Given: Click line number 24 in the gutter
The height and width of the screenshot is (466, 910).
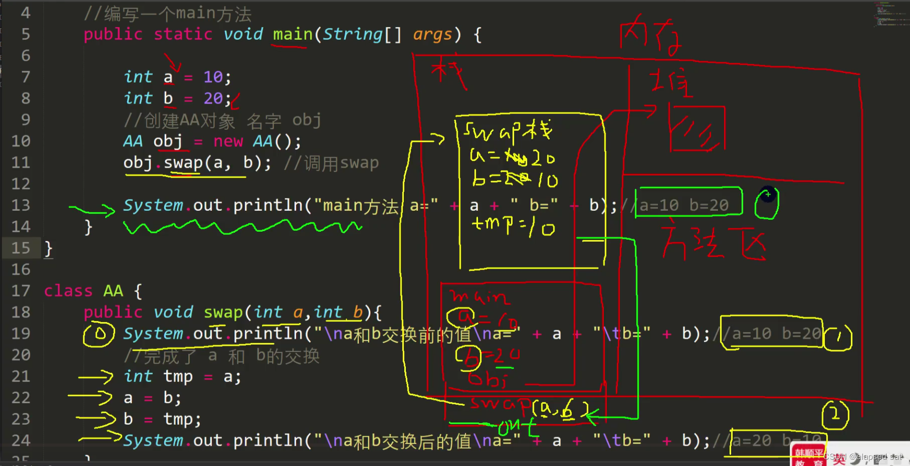Looking at the screenshot, I should [x=21, y=441].
